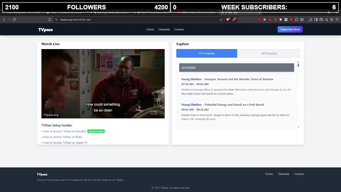This screenshot has width=341, height=192.
Task: Open the hamburger main menu of the browser
Action: click(337, 19)
